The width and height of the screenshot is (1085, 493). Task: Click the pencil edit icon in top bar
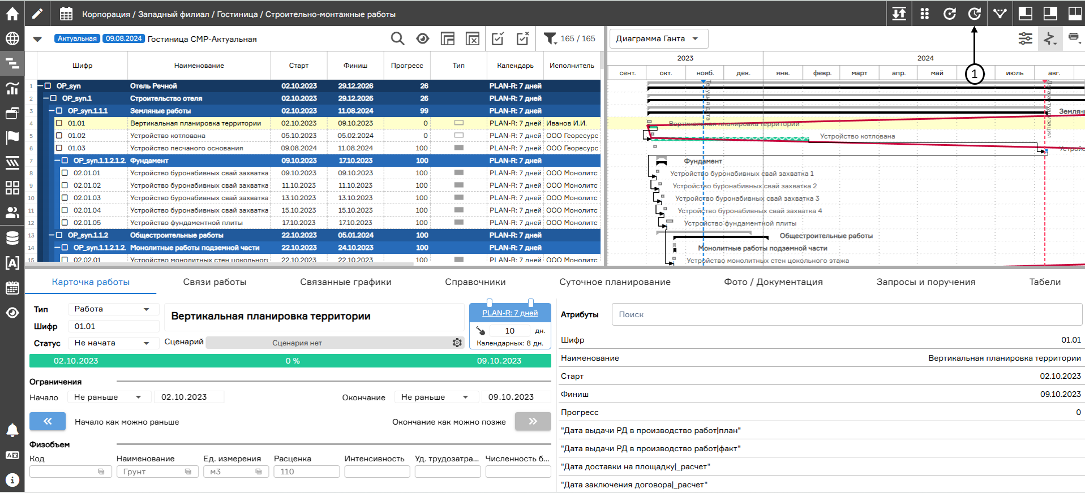coord(37,14)
